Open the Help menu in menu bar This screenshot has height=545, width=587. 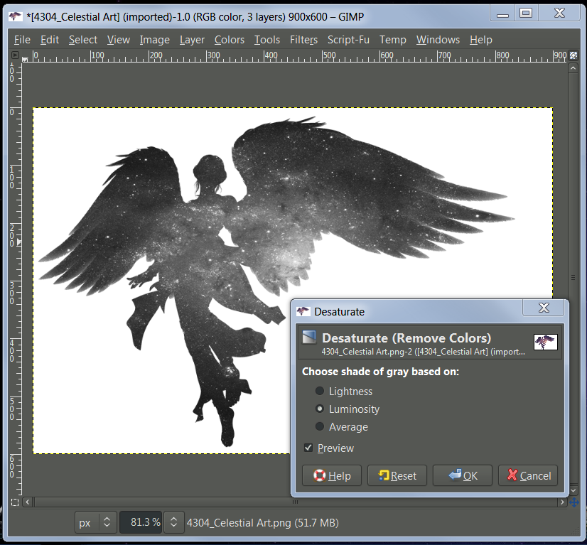pos(481,40)
